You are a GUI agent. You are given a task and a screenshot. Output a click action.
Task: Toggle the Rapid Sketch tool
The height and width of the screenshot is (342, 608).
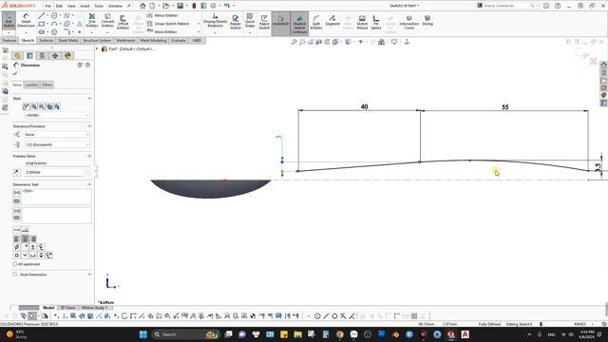coord(264,22)
